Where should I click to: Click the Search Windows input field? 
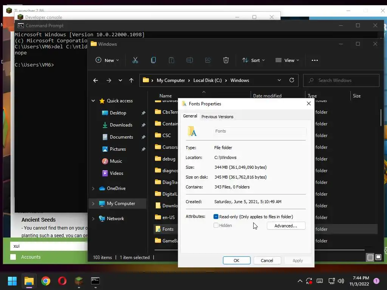coord(341,80)
